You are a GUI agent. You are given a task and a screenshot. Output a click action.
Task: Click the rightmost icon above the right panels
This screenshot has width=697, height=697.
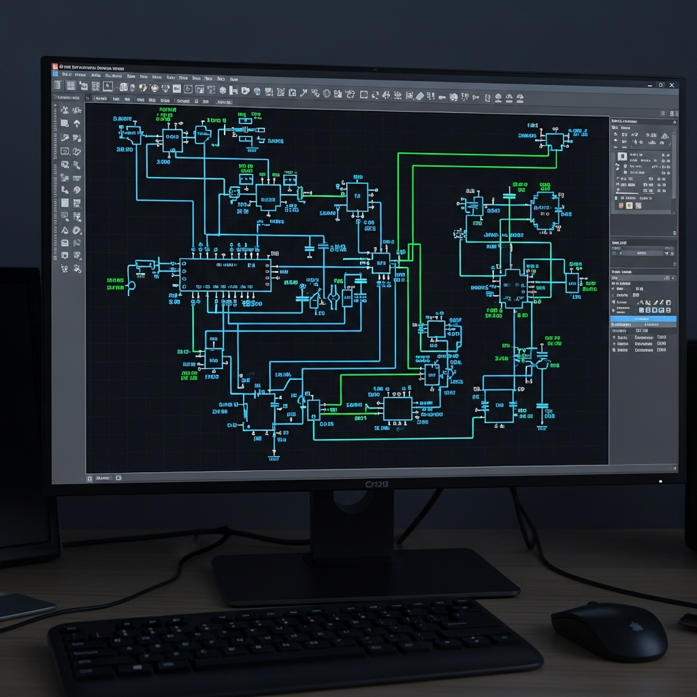[x=676, y=114]
